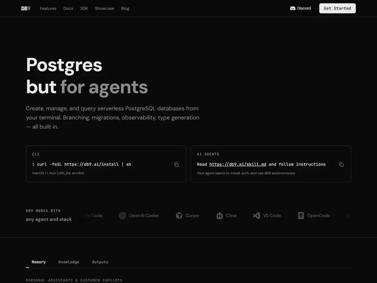Viewport: 377px width, 283px height.
Task: Click the OpenCode logo icon
Action: (x=301, y=216)
